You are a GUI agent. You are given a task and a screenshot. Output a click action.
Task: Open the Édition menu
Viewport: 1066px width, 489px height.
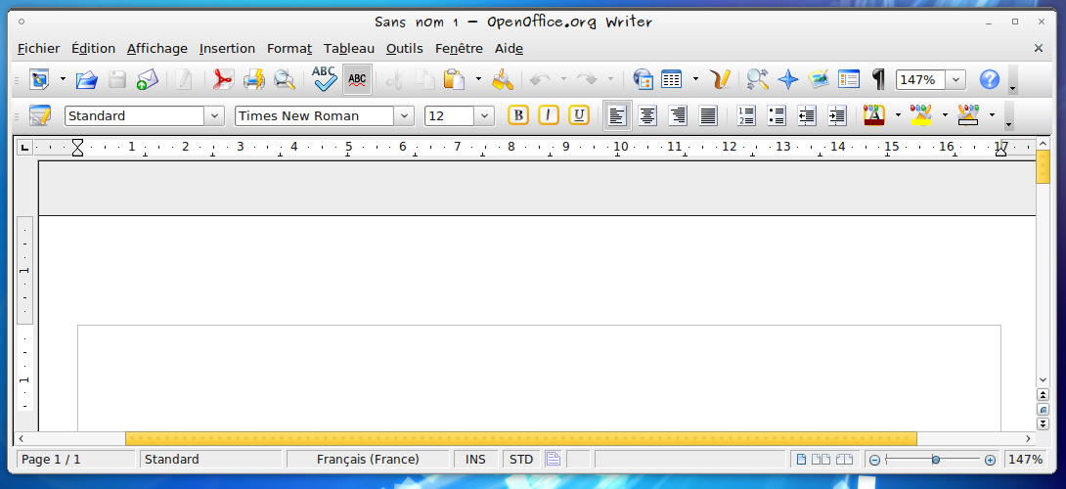pyautogui.click(x=93, y=48)
